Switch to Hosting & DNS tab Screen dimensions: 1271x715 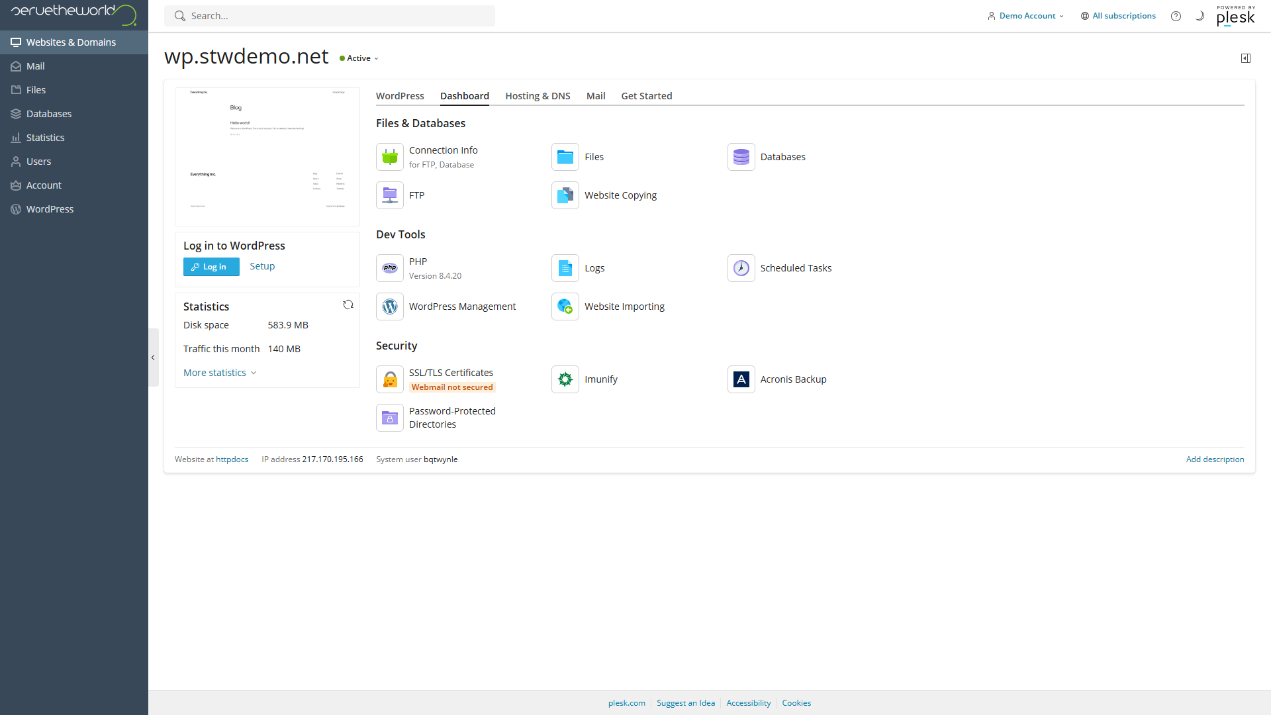pos(538,96)
